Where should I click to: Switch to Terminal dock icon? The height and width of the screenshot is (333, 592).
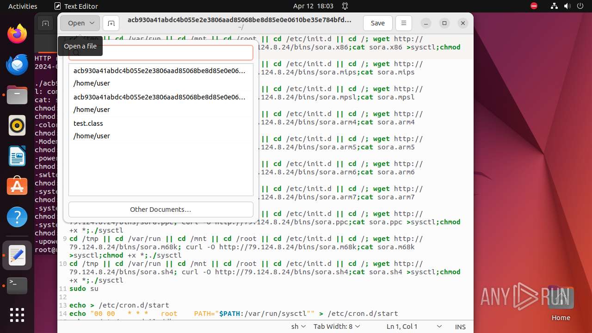tap(17, 286)
